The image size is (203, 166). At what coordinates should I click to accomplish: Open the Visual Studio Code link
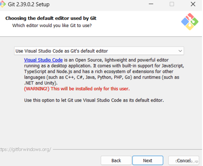pyautogui.click(x=43, y=60)
